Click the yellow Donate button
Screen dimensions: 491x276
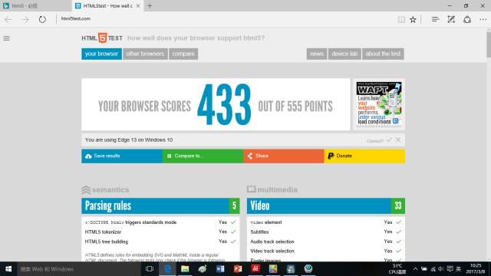364,156
